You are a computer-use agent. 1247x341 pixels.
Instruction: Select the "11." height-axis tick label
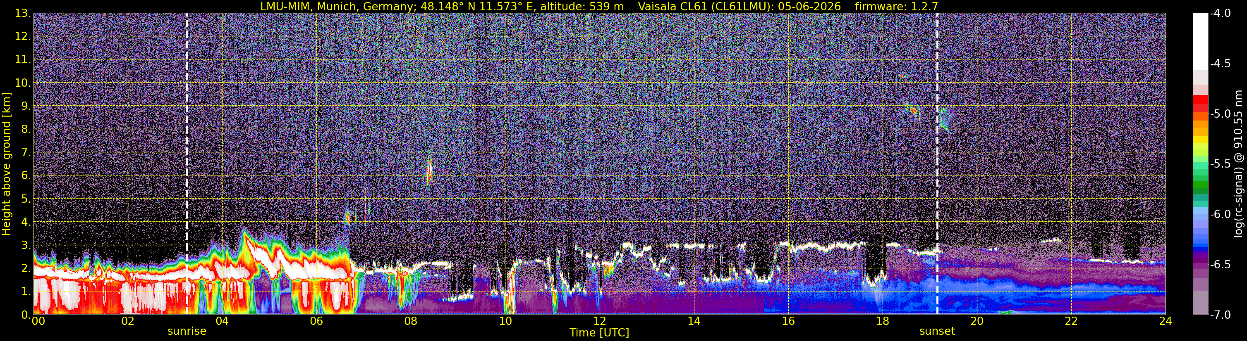(x=22, y=60)
